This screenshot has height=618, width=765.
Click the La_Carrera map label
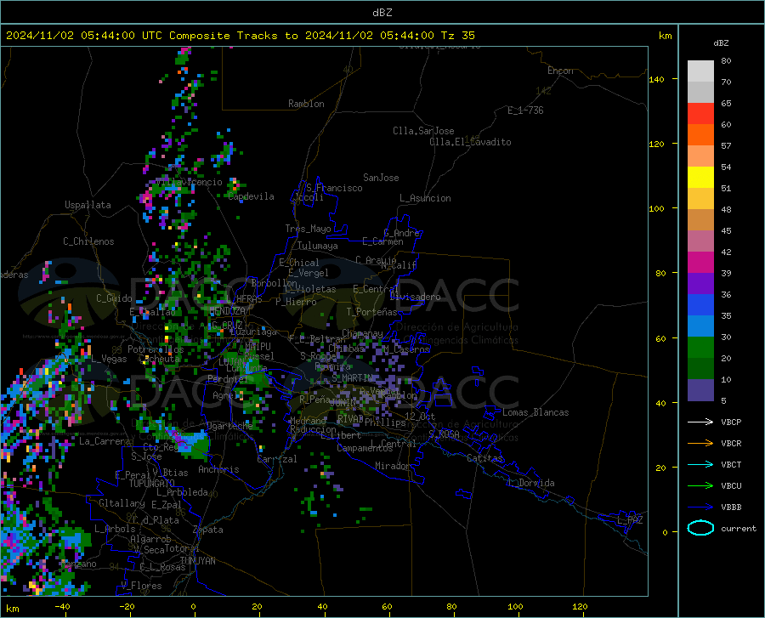[x=105, y=441]
